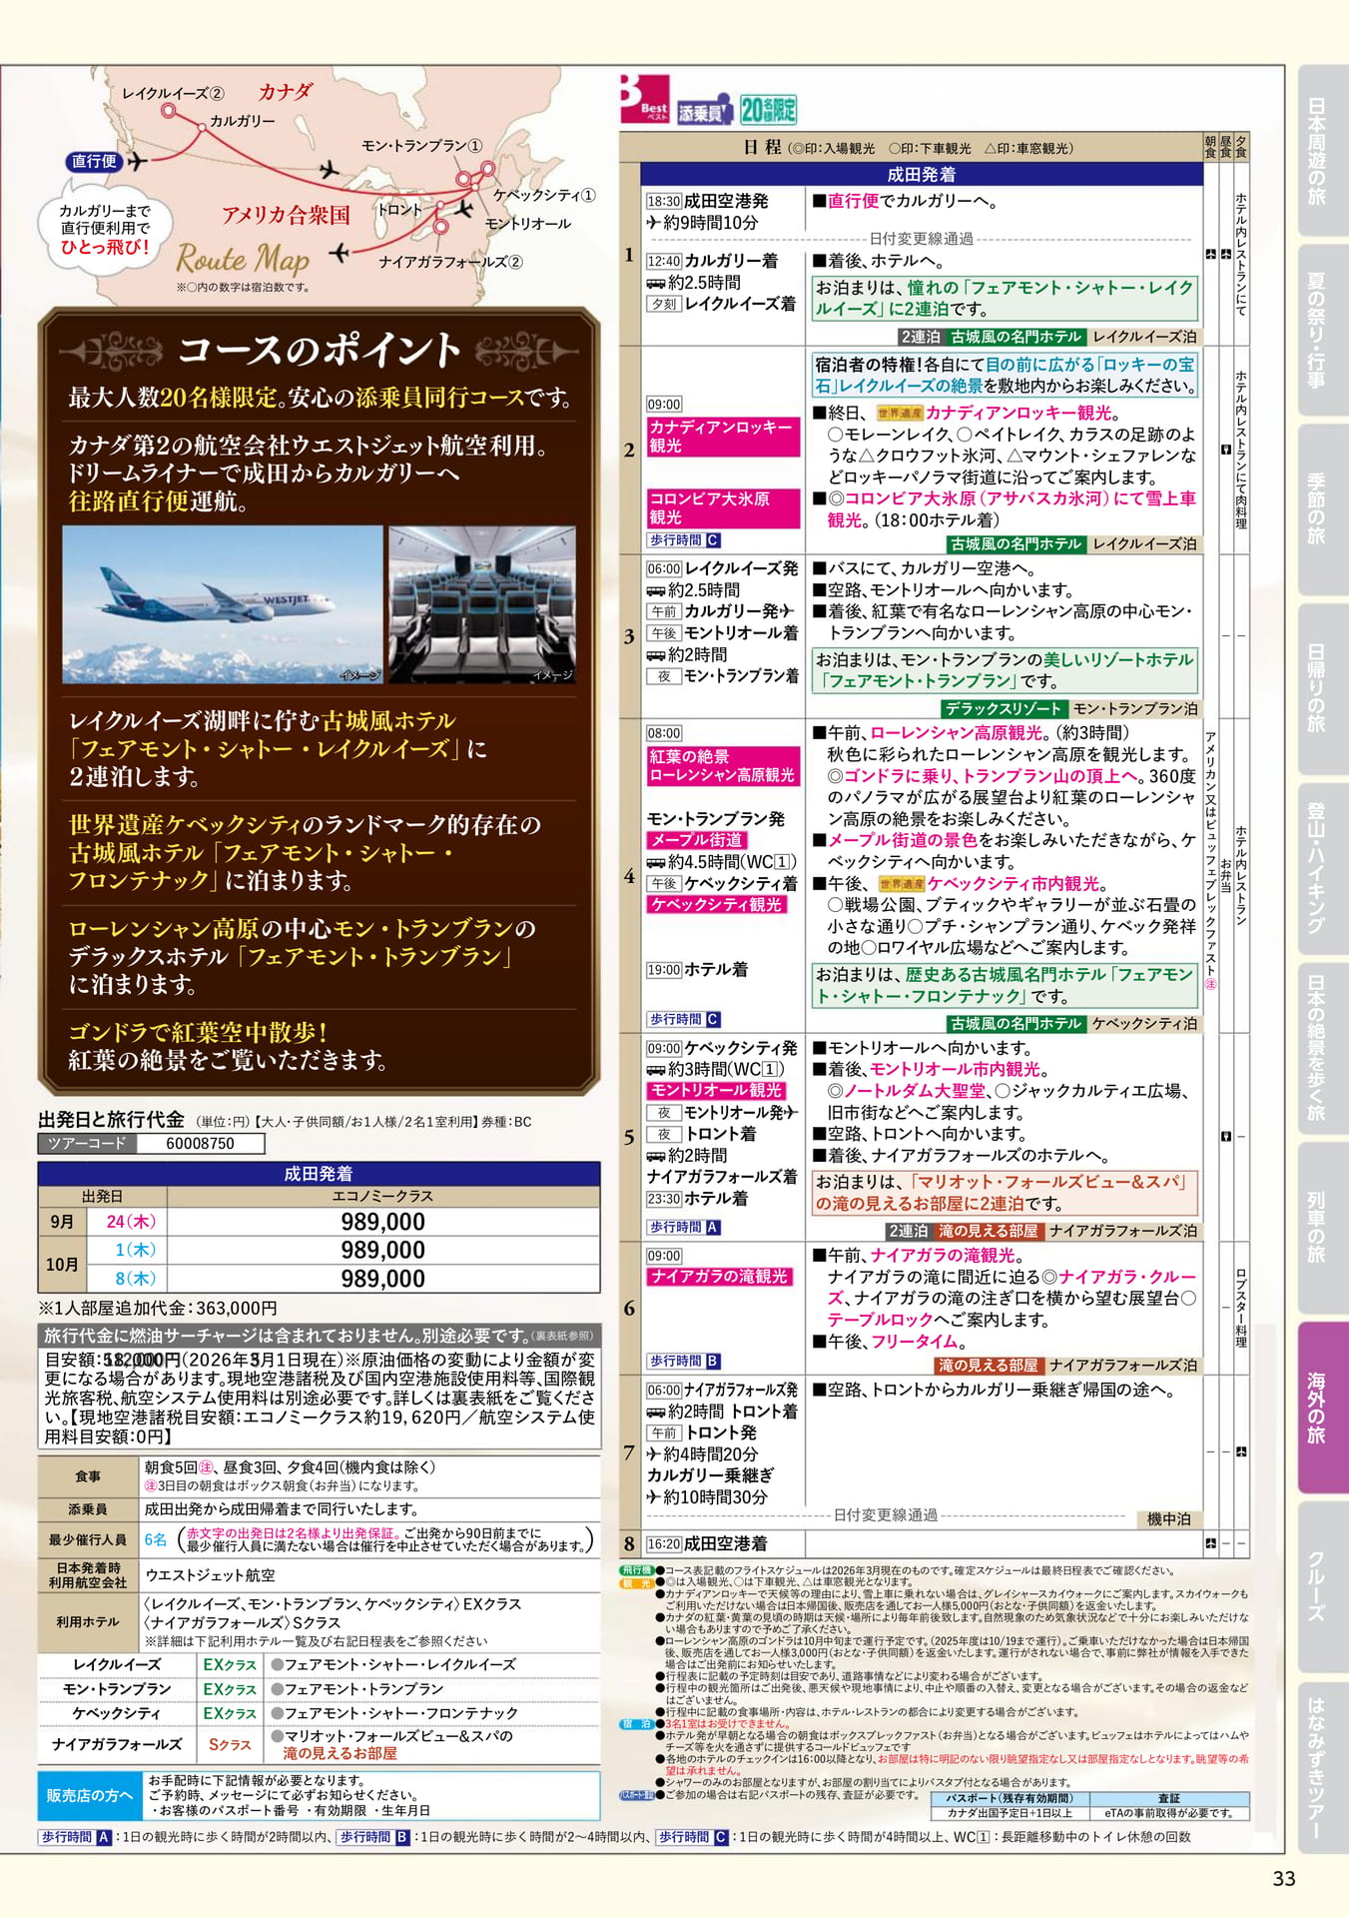Click the カルガリーまで直行便 speech bubble
This screenshot has width=1349, height=1918.
105,228
